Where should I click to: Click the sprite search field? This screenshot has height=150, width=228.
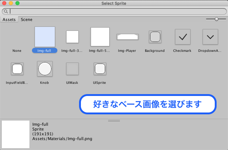pos(116,11)
